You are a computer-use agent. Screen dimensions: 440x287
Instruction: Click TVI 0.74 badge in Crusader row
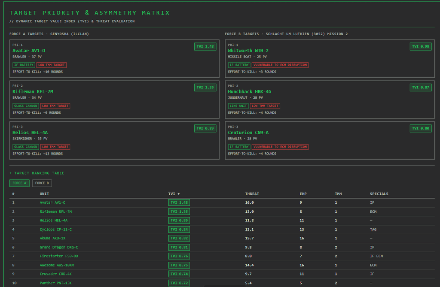tap(179, 274)
